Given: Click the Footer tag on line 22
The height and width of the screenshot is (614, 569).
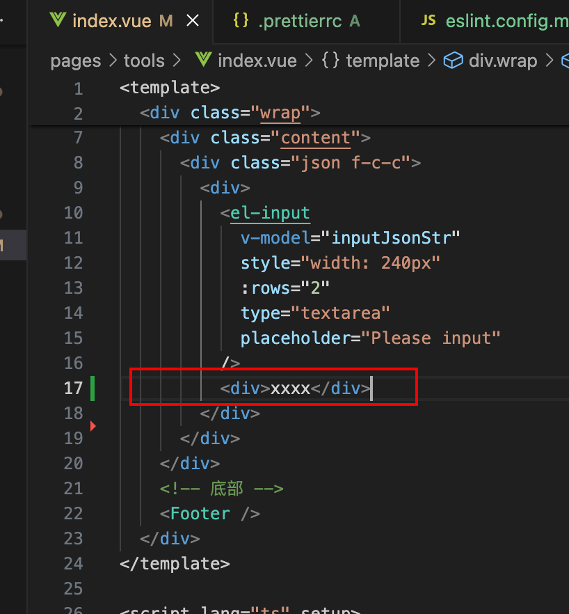Looking at the screenshot, I should (x=210, y=514).
